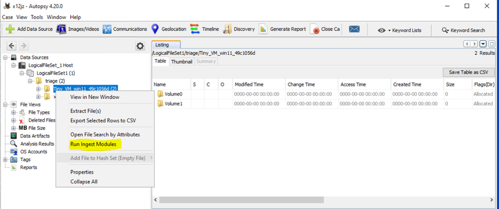Expand File Types node
Viewport: 499px width, 209px height.
click(x=14, y=112)
